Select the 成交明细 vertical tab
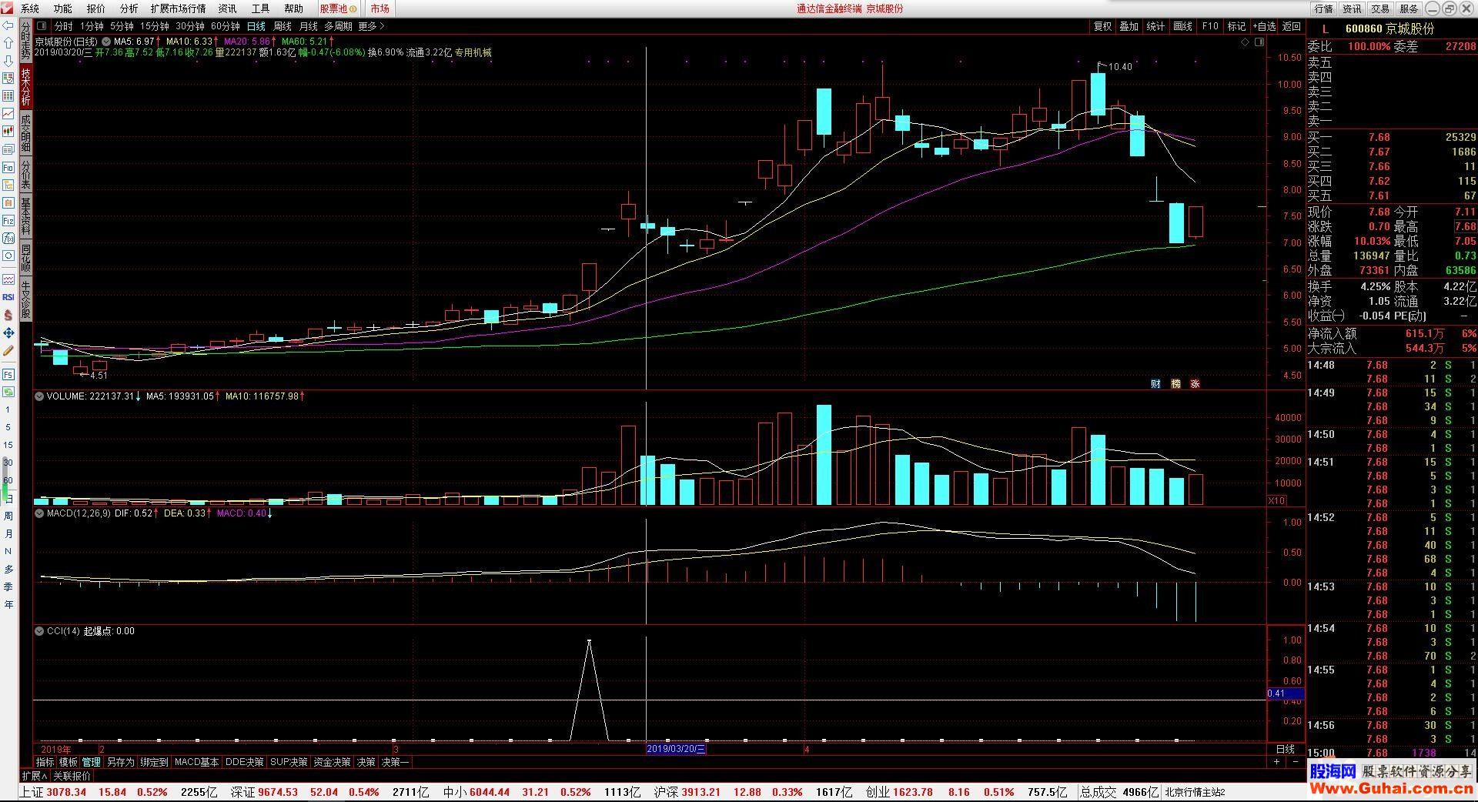The width and height of the screenshot is (1478, 802). [25, 134]
